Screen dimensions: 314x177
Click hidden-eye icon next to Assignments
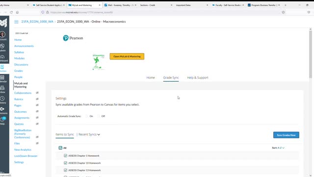tap(37, 118)
